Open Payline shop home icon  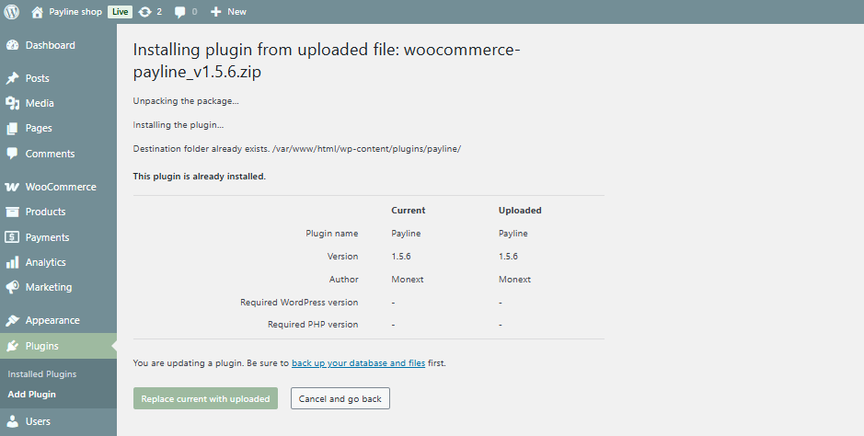click(x=37, y=12)
